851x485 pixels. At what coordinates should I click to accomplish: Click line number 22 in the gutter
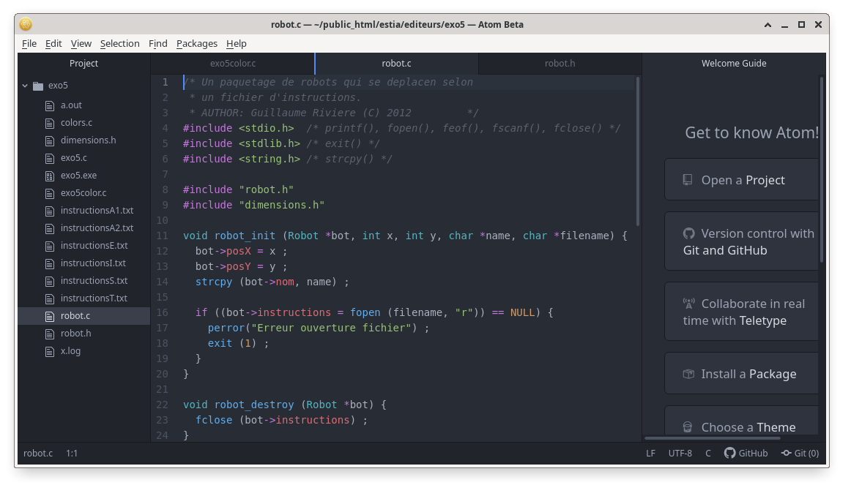(163, 405)
